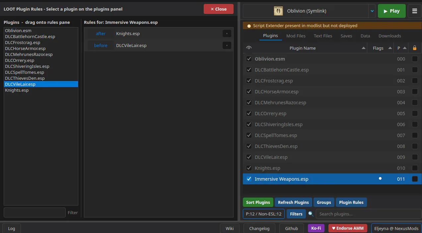Toggle the 'before' rule type for DLCVileLair.esp
Screen dimensions: 422x233
click(101, 45)
